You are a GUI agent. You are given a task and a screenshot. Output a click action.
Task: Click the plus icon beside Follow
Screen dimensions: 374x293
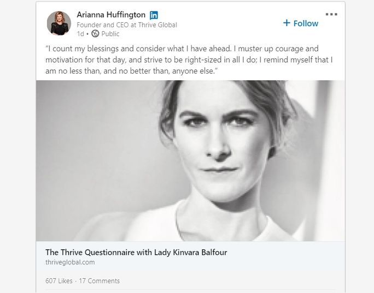pyautogui.click(x=287, y=23)
